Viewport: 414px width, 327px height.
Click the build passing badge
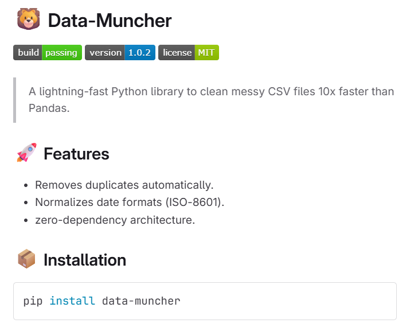point(48,53)
